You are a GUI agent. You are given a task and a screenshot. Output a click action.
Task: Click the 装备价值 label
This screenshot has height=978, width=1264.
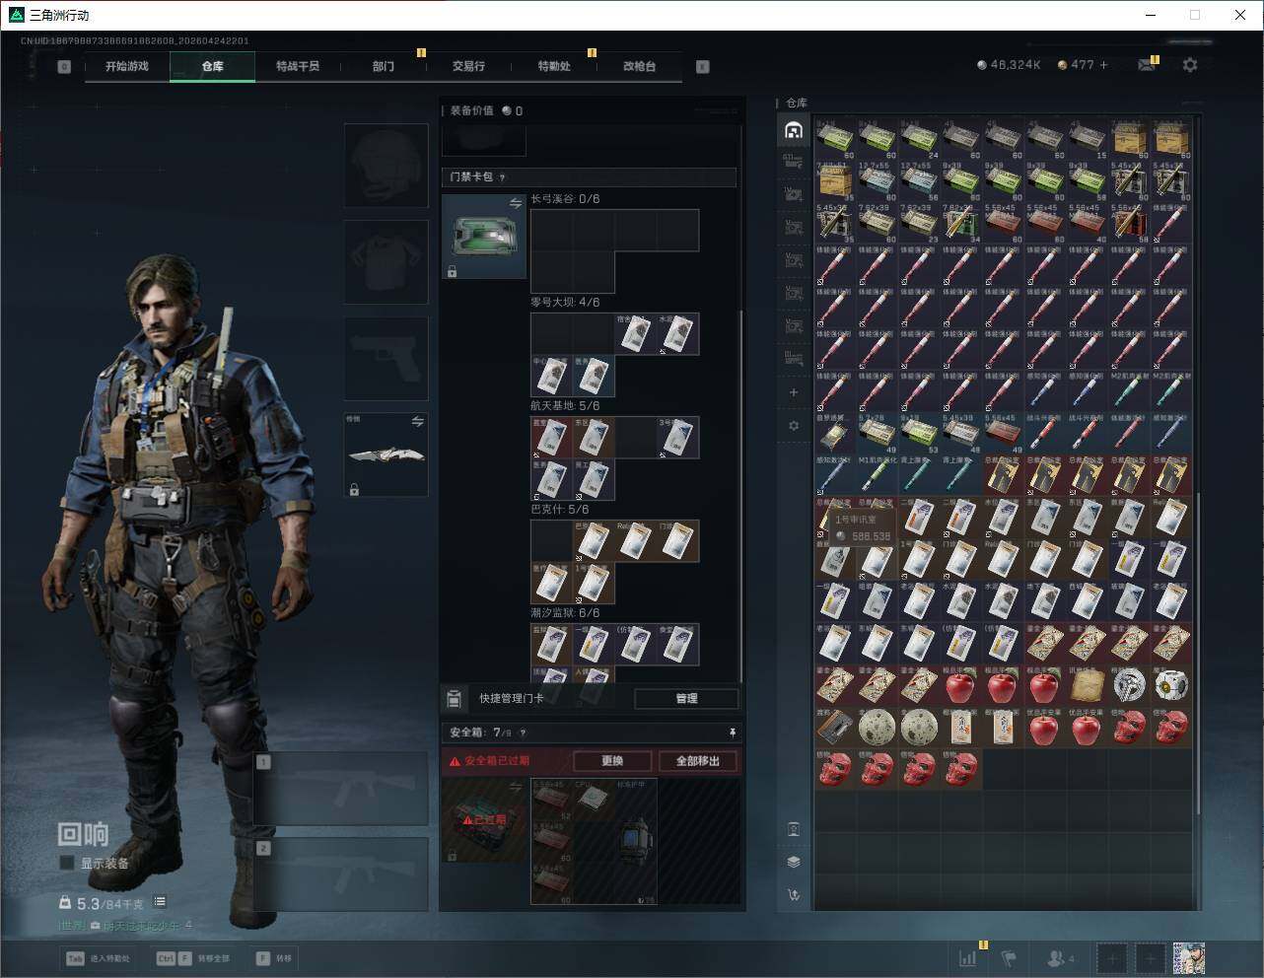(471, 110)
